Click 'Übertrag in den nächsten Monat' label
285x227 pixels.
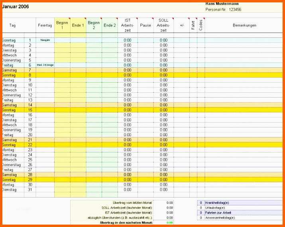[x=126, y=223]
